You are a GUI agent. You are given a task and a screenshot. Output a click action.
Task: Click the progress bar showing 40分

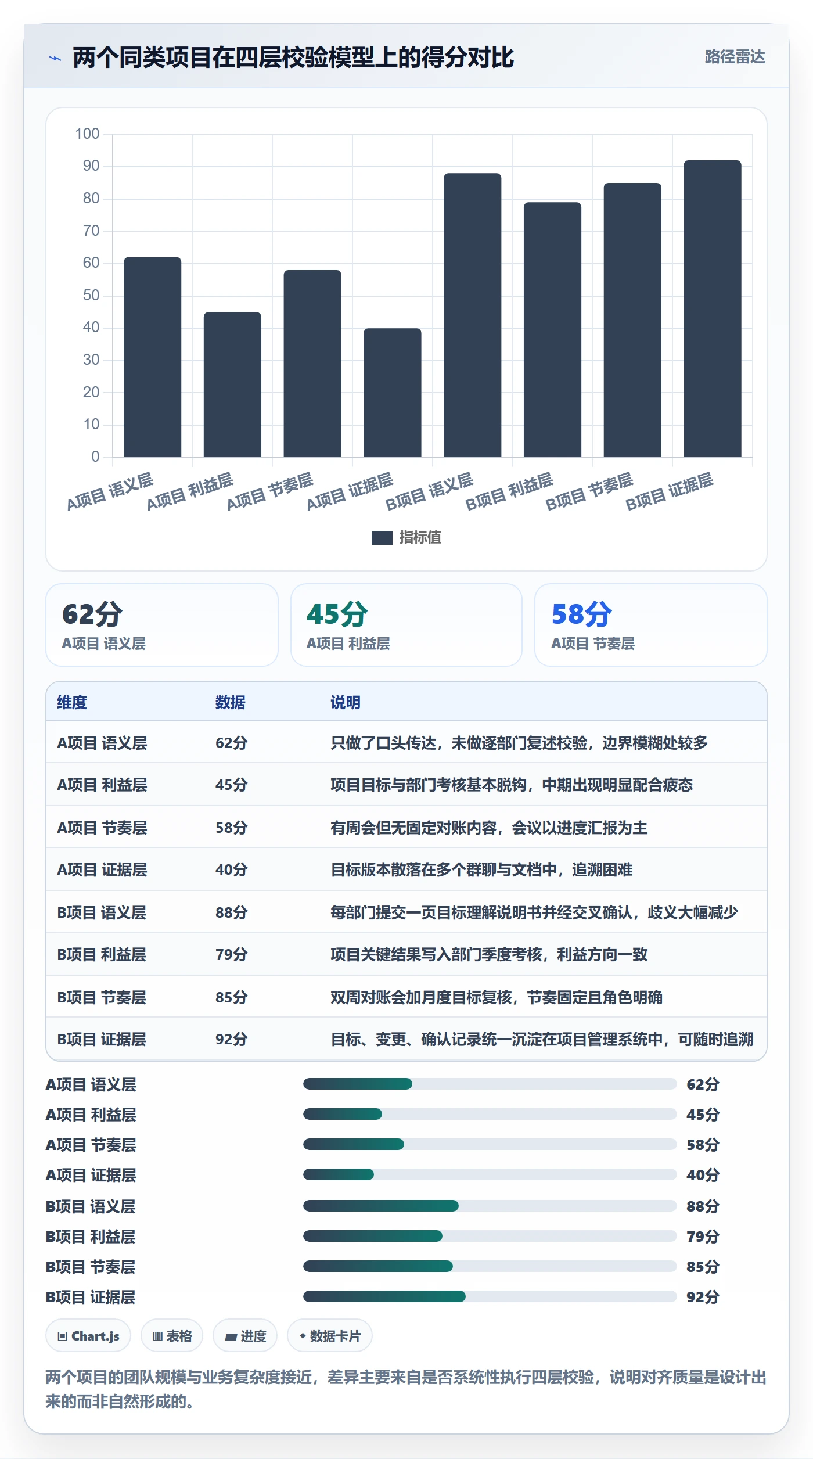(x=490, y=1174)
